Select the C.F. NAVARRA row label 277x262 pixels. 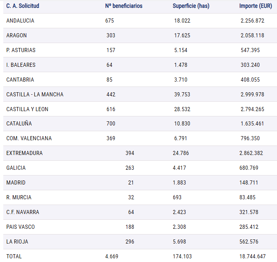[x=23, y=212]
